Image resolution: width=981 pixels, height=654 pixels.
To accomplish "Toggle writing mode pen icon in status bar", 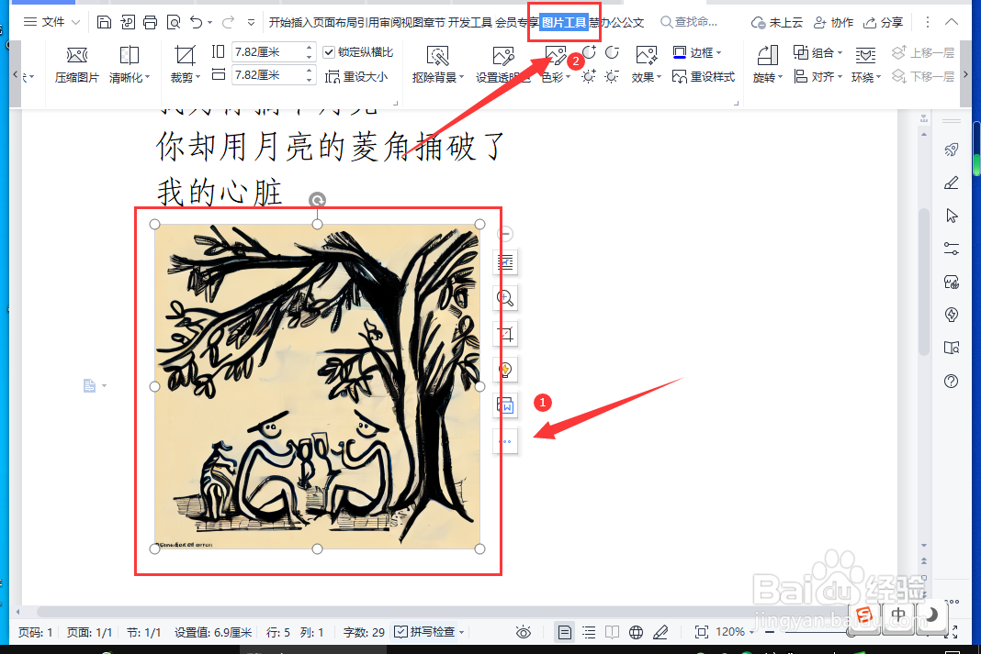I will click(x=660, y=632).
